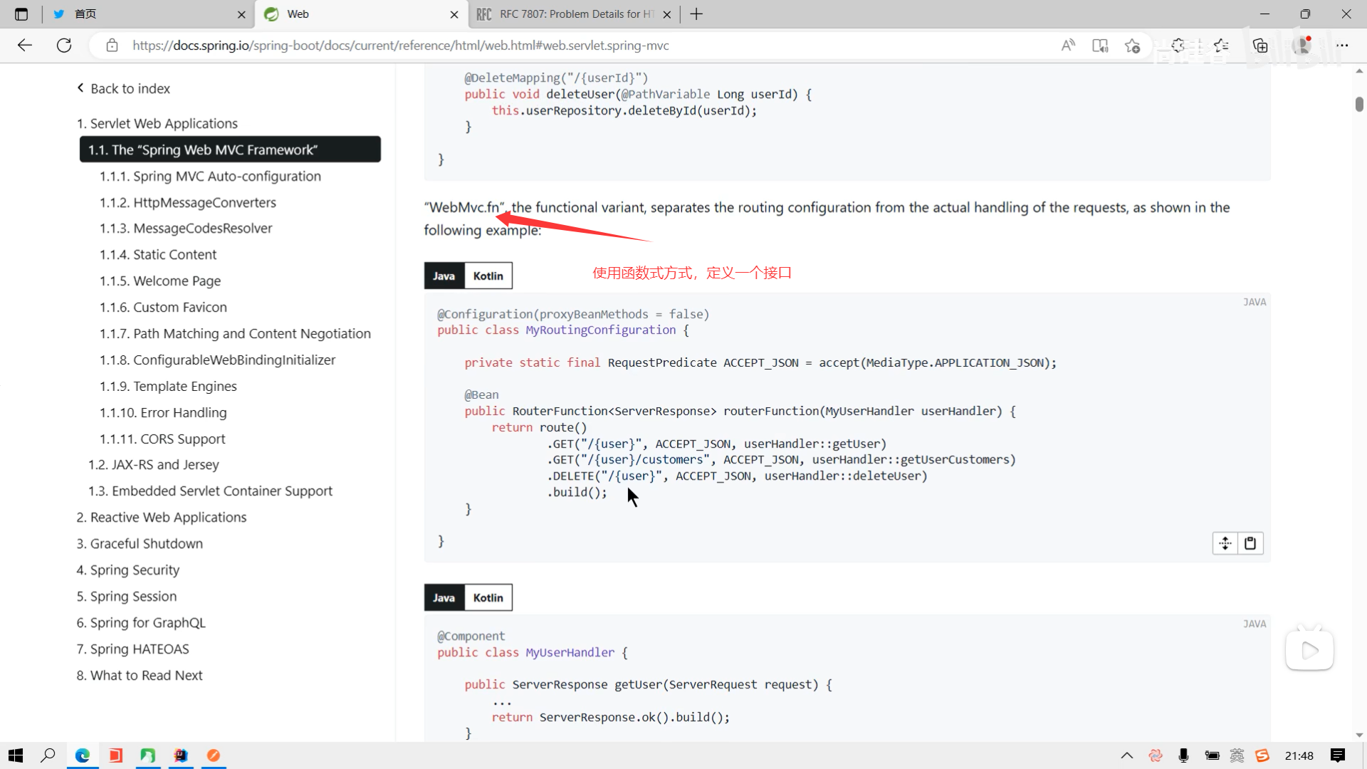Go back to index chevron link
Screen dimensions: 1367x769
(124, 88)
